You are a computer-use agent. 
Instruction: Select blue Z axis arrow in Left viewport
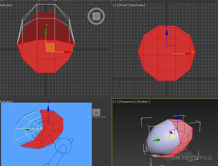click(48, 108)
